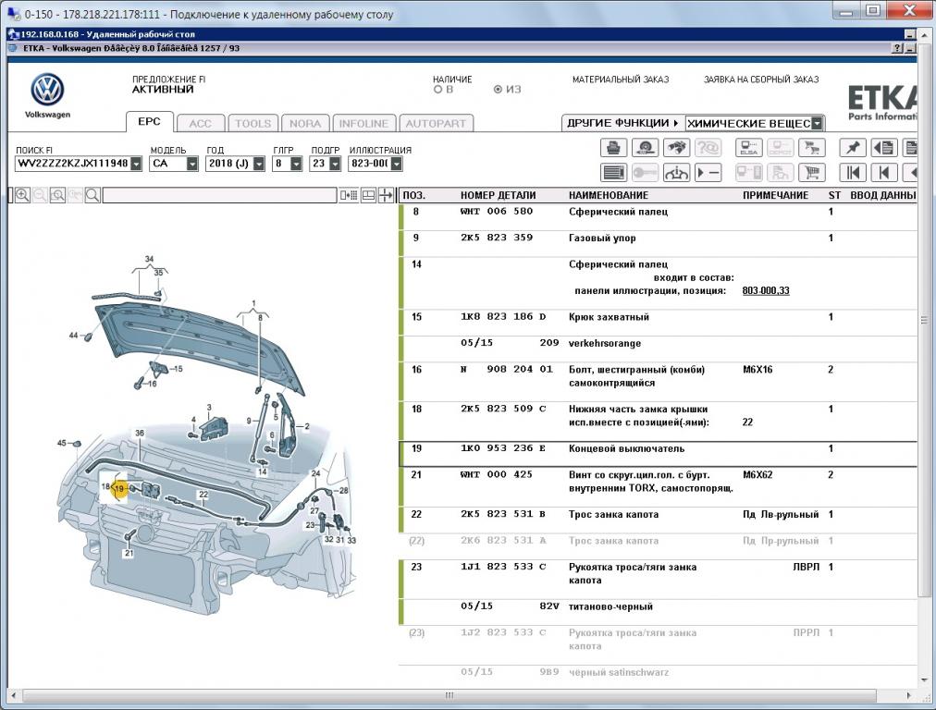Zoom in on the illustration
Image resolution: width=936 pixels, height=710 pixels.
click(23, 195)
